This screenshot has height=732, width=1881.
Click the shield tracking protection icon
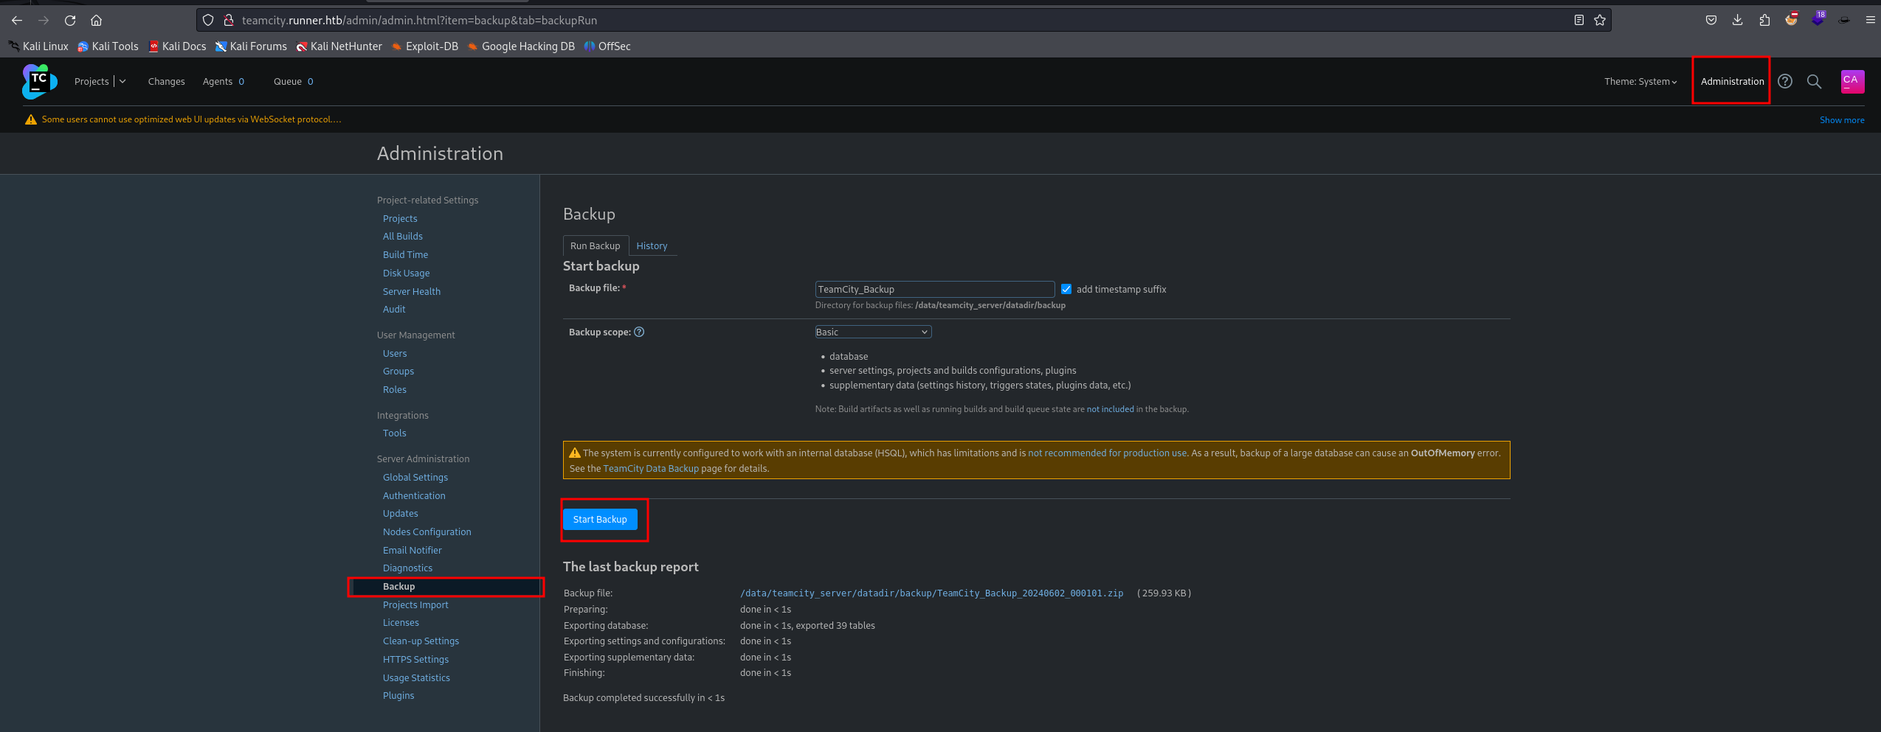208,20
